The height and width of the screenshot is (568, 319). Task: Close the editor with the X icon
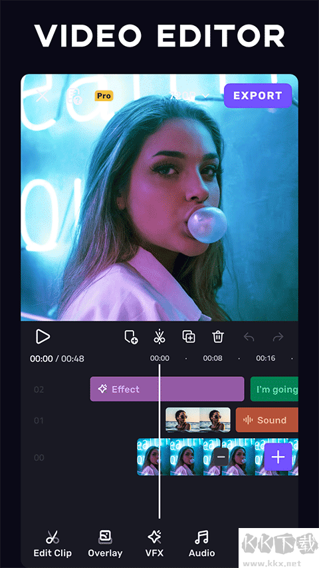(43, 96)
